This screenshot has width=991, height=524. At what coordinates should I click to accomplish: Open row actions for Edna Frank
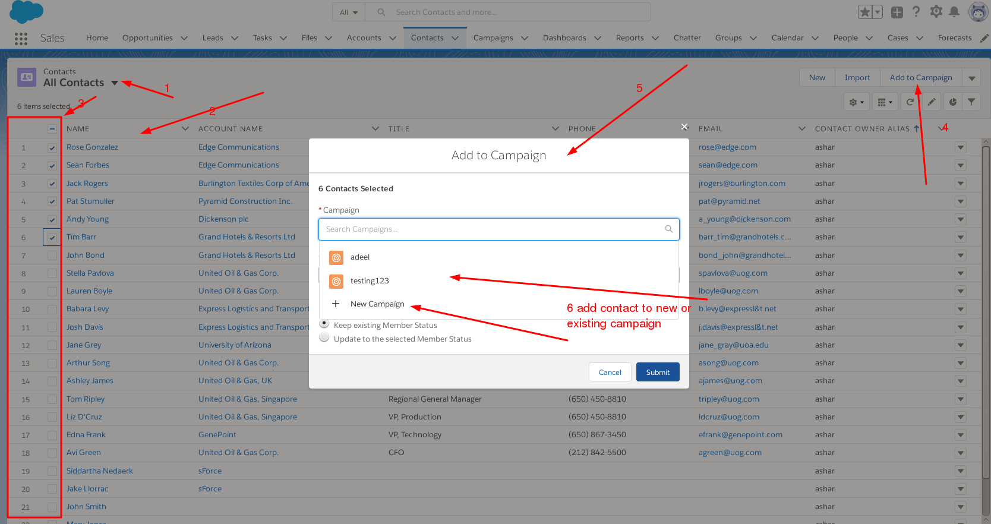coord(961,435)
